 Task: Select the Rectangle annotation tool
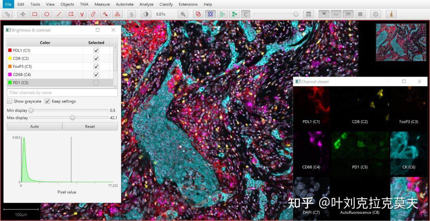coord(35,14)
